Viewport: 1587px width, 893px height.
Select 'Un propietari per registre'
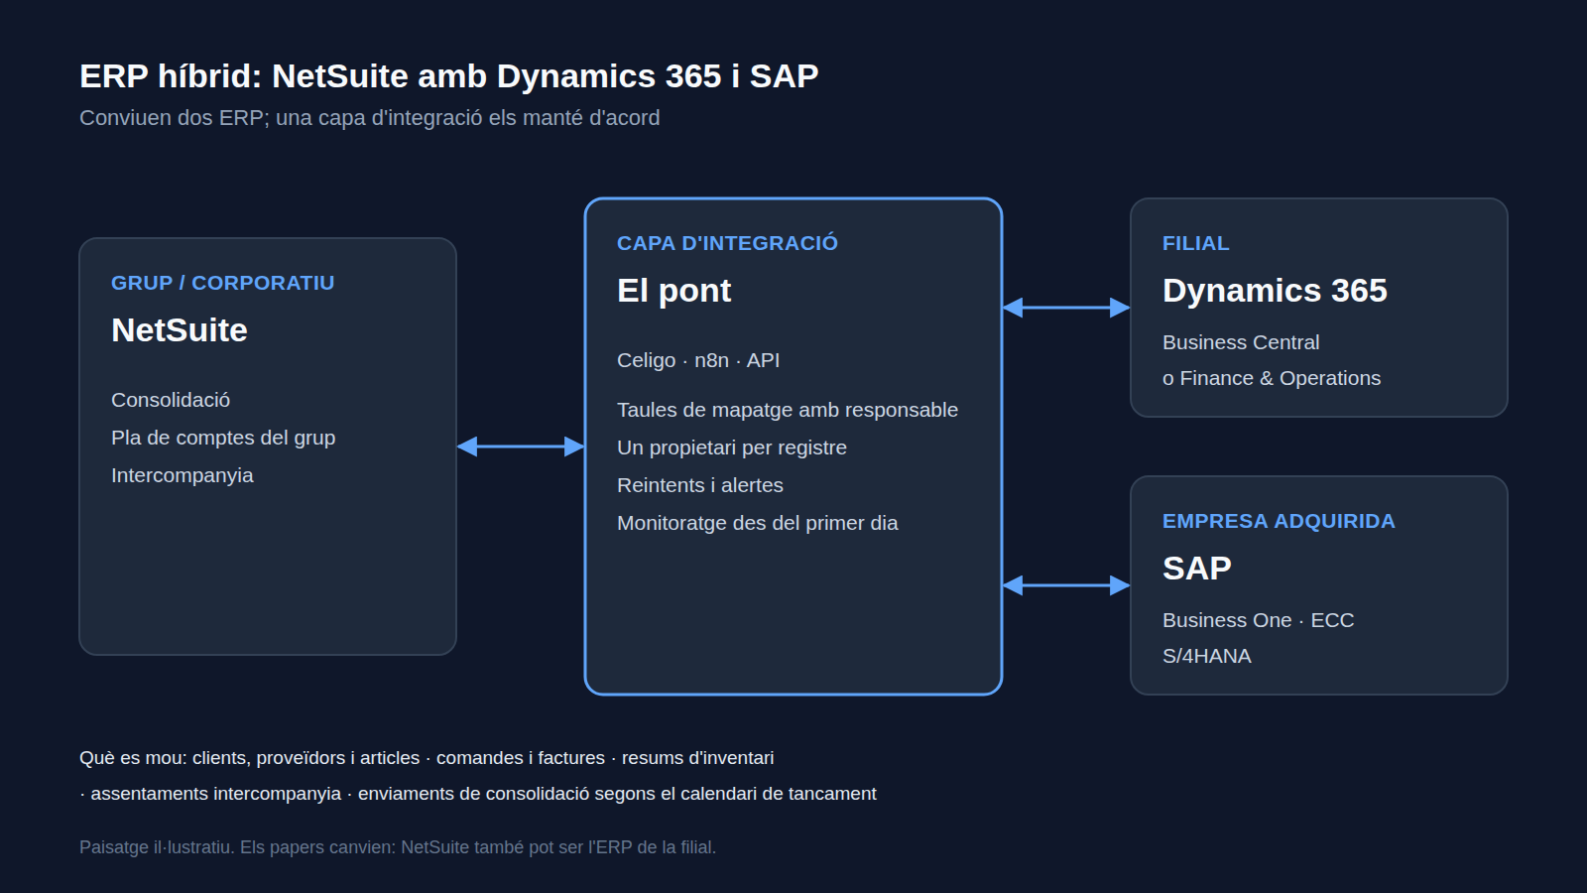click(x=732, y=447)
